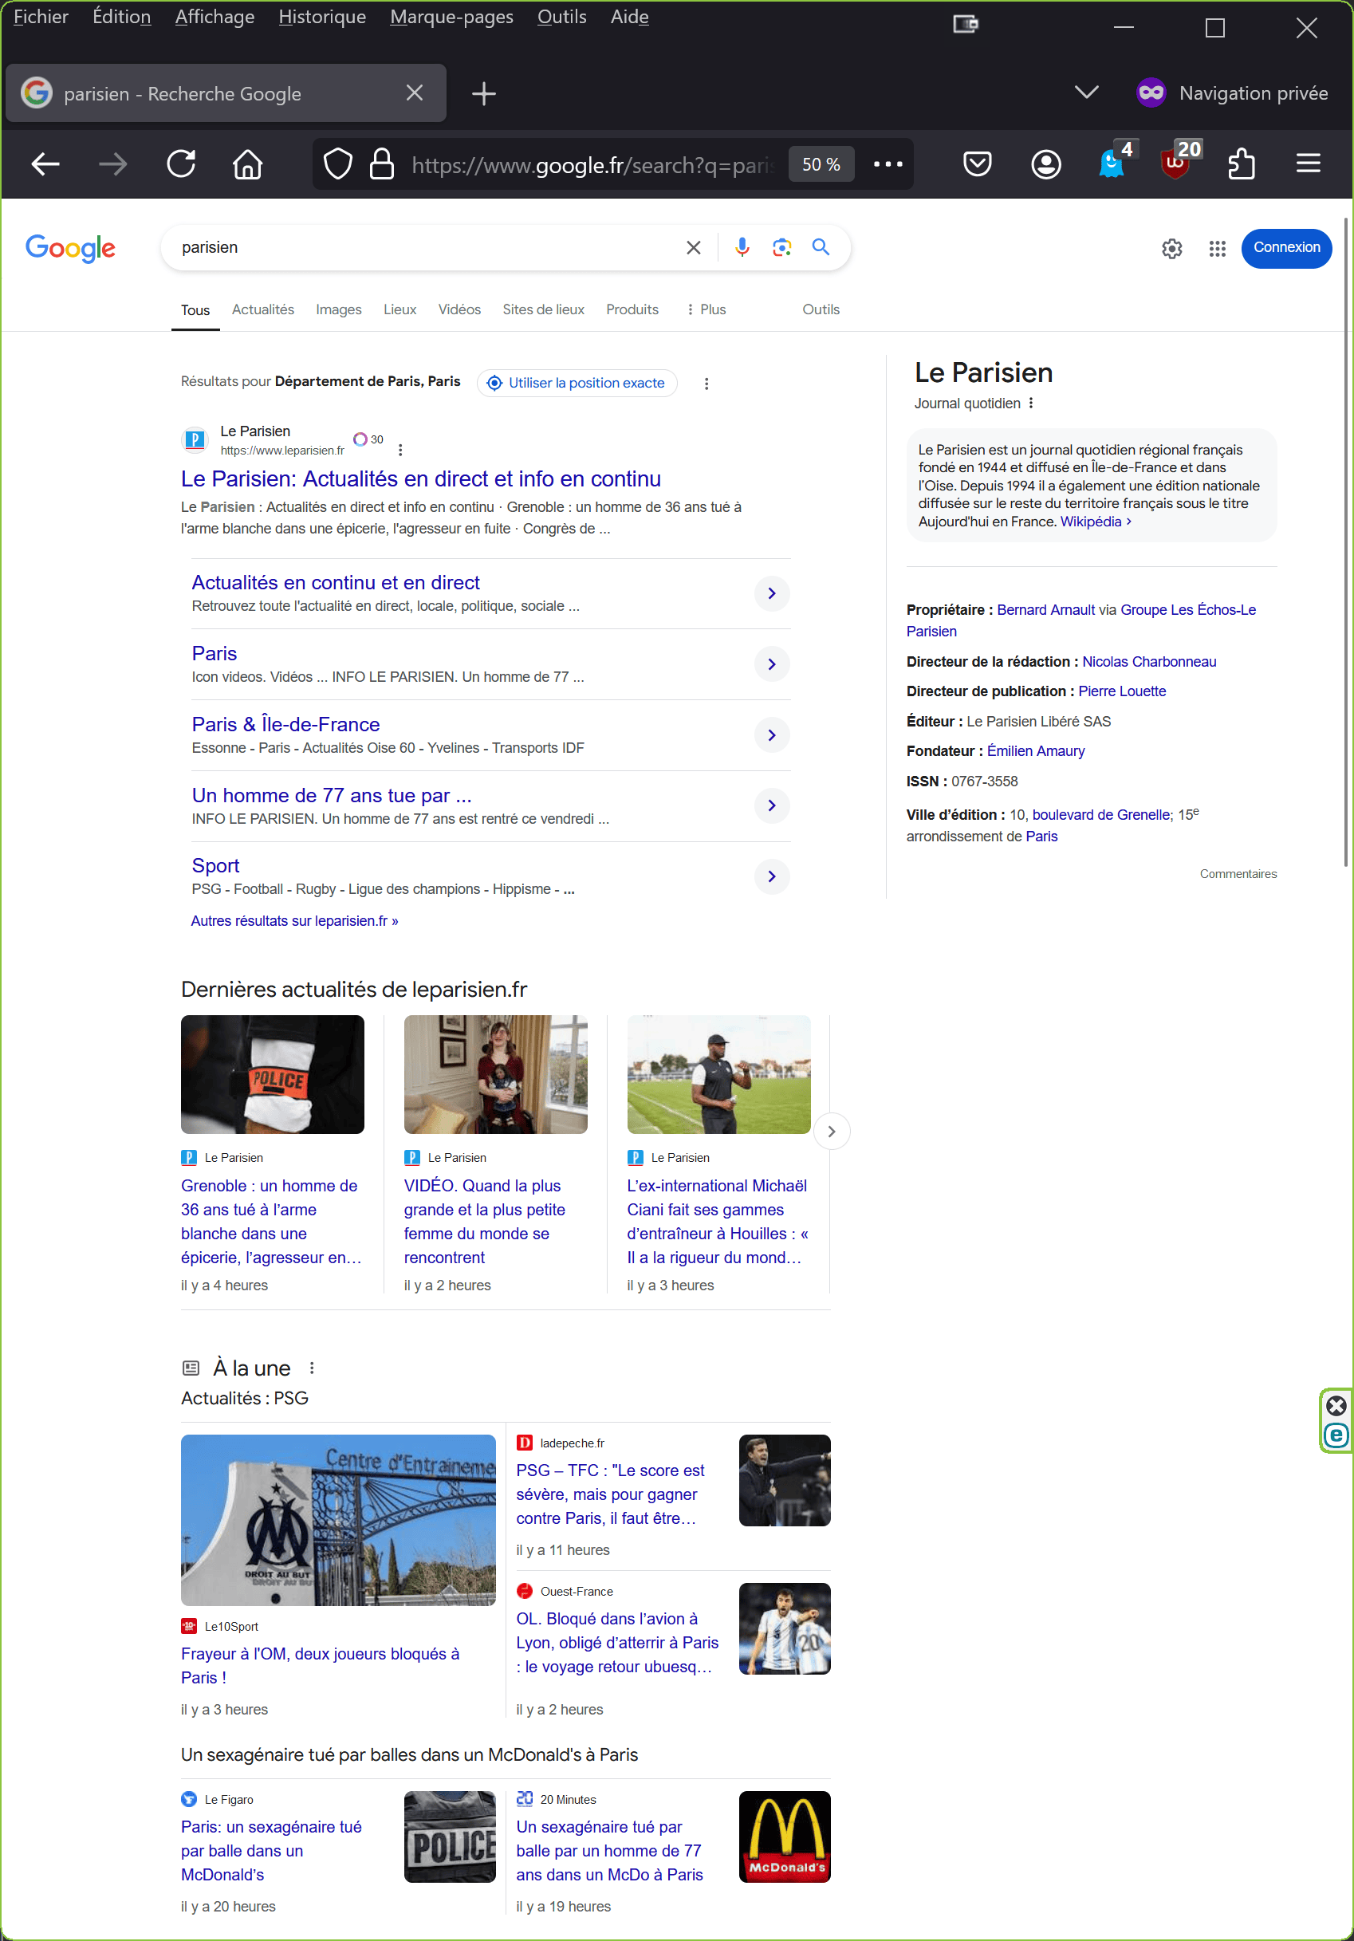The image size is (1354, 1941).
Task: Start Google voice search microphone
Action: click(x=742, y=247)
